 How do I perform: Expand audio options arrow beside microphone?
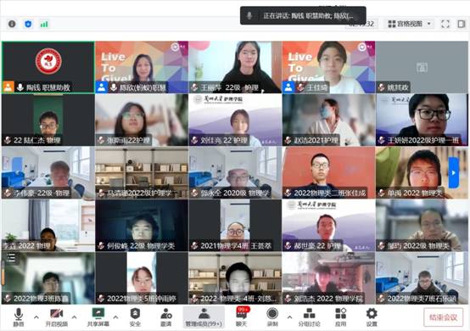[36, 317]
